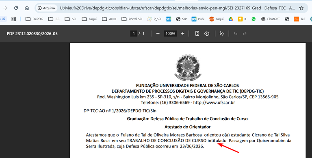Rotate the PDF counterclockwise

tap(207, 34)
